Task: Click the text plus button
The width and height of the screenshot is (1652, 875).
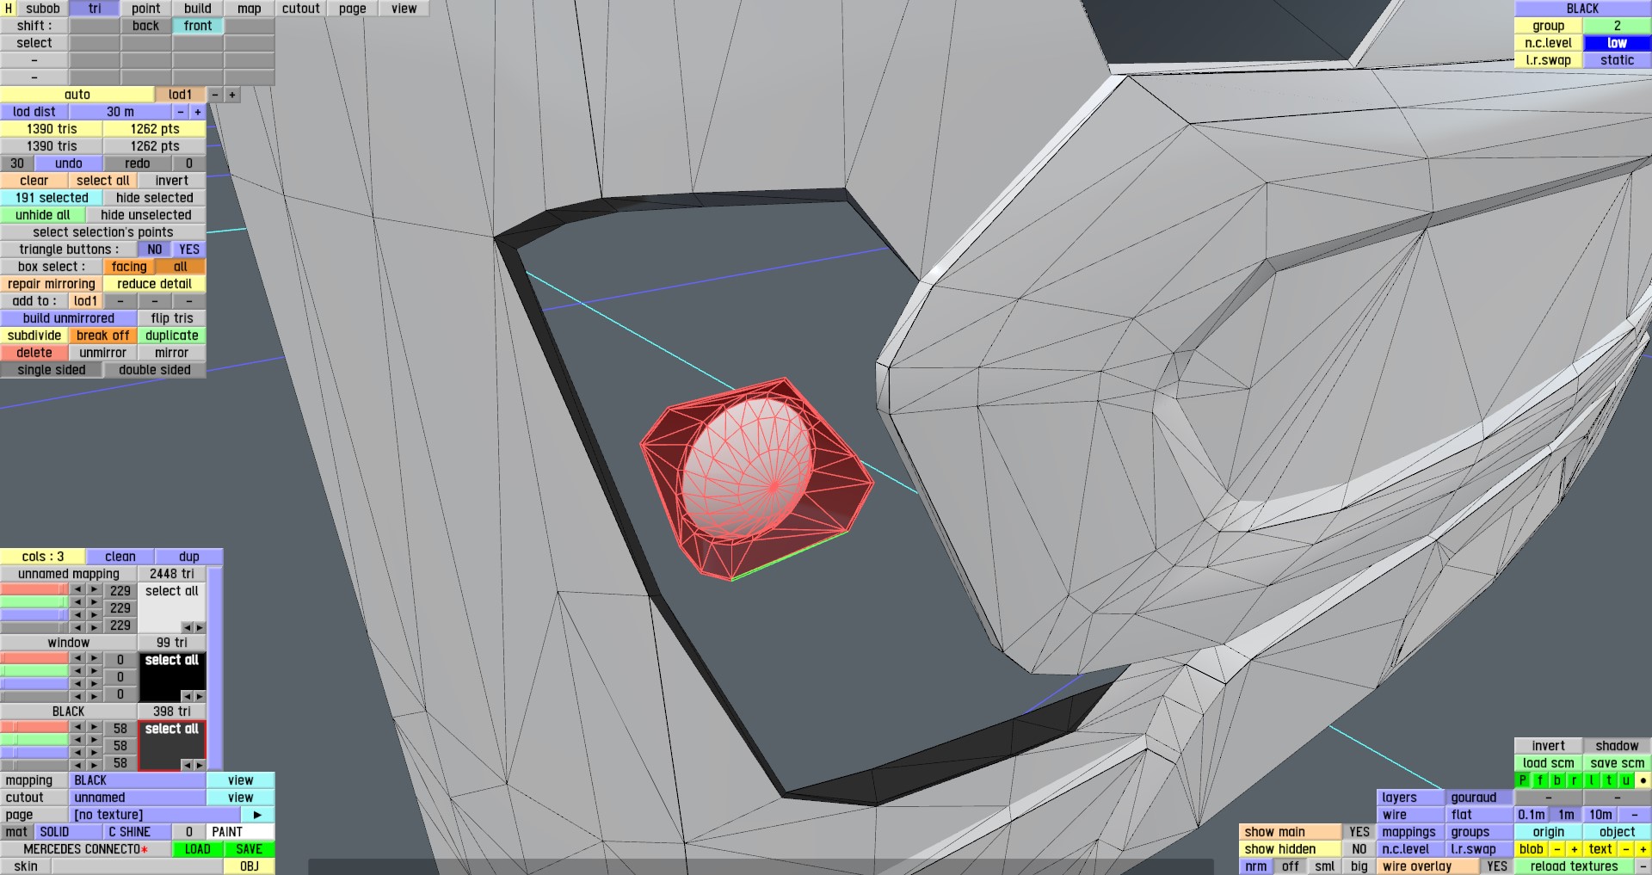Action: point(1643,849)
